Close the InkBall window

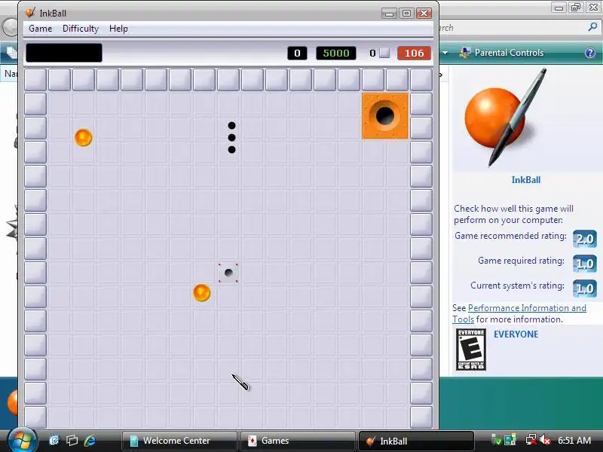pyautogui.click(x=424, y=14)
